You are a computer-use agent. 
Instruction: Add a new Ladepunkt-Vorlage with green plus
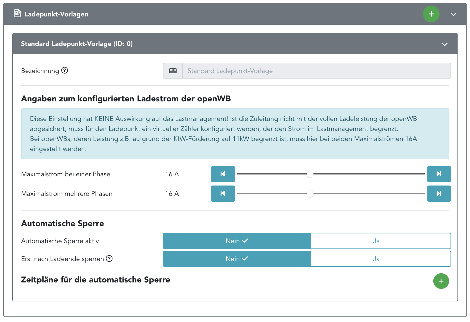tap(431, 14)
